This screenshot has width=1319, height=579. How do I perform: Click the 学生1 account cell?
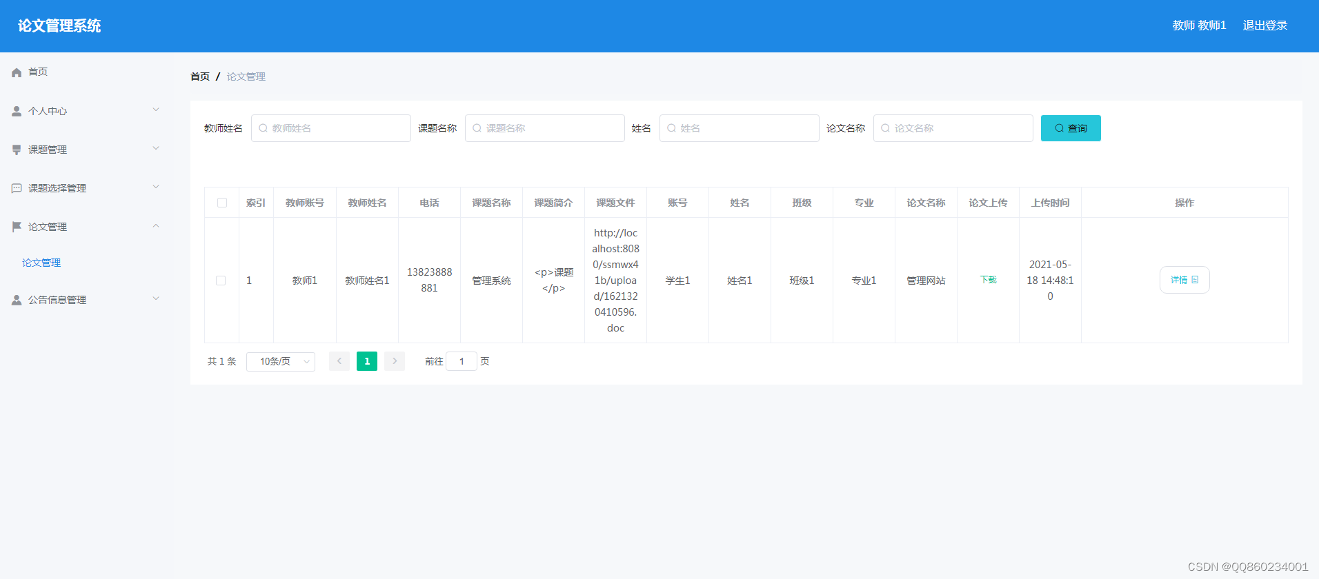[x=677, y=281]
